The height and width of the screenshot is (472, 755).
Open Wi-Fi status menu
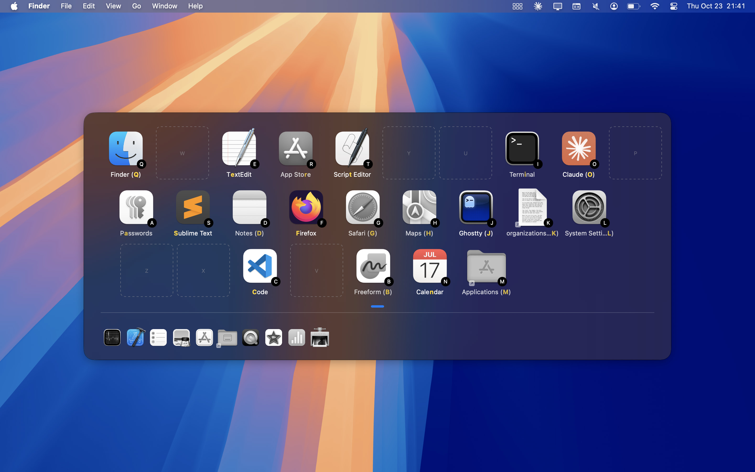[655, 6]
